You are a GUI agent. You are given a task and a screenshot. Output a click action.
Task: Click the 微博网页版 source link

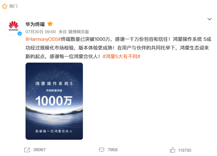click(x=78, y=32)
